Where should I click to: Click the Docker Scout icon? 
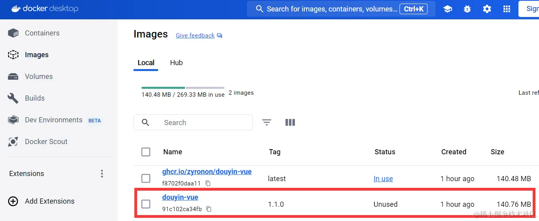coord(13,142)
